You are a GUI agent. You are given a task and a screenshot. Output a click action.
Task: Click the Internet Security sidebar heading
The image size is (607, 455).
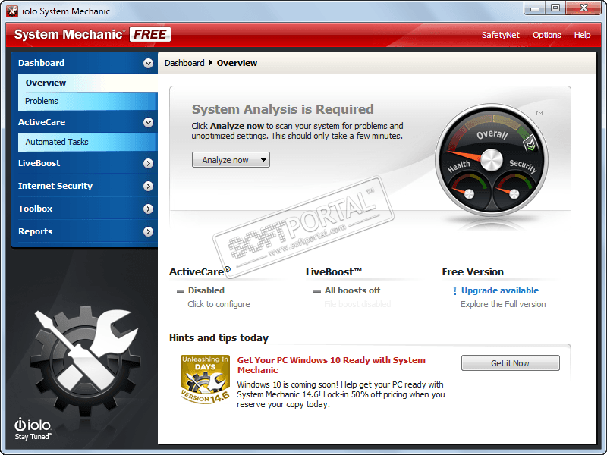55,186
